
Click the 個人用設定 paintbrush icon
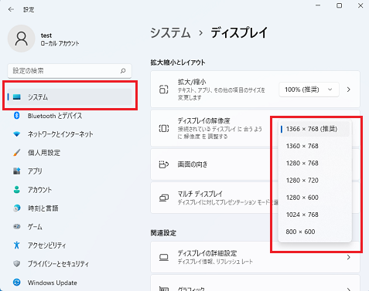point(17,153)
